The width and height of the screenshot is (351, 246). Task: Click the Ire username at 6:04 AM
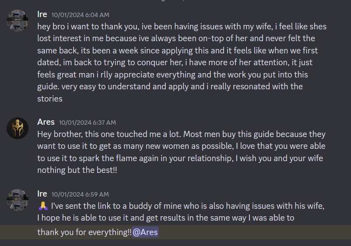(x=42, y=14)
